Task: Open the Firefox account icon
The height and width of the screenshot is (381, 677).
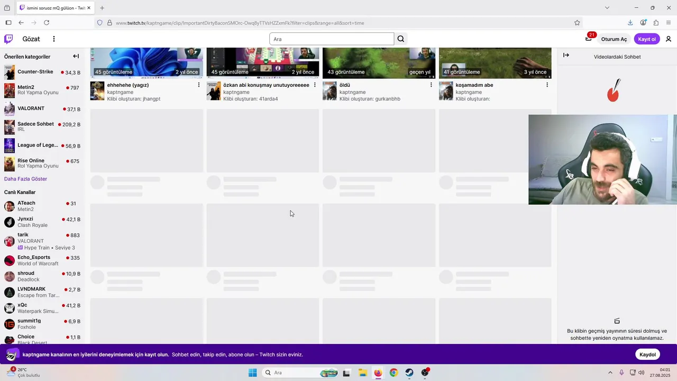Action: [643, 23]
